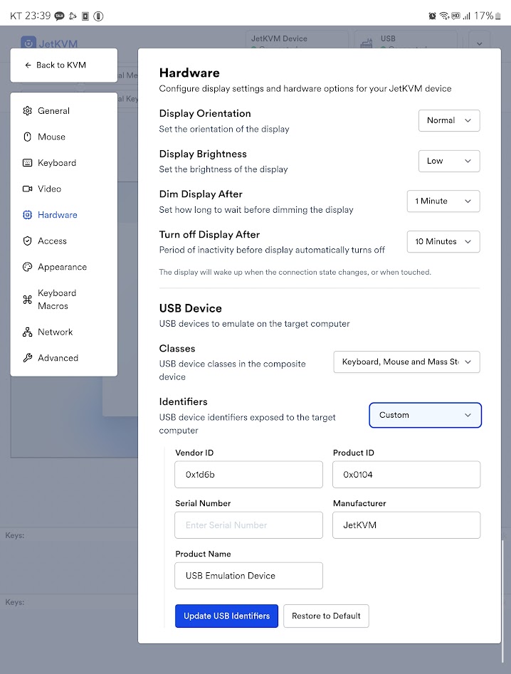Click Update USB Identifiers button
Viewport: 511px width, 674px height.
coord(226,616)
